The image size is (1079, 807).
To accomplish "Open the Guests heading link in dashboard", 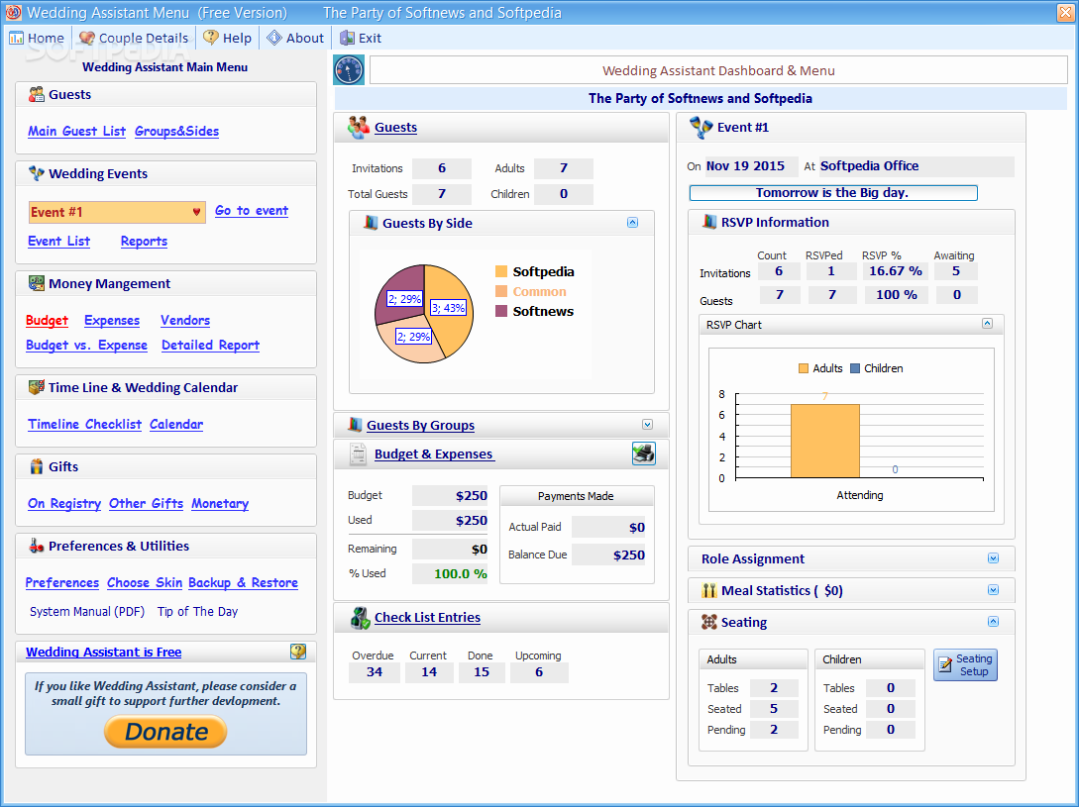I will pos(395,128).
